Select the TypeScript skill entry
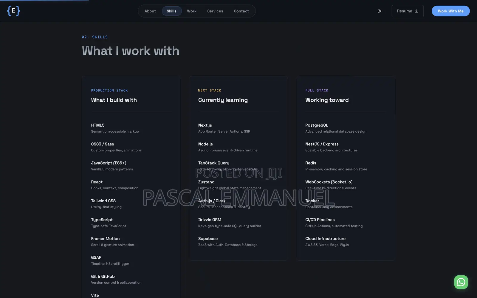 [x=102, y=220]
